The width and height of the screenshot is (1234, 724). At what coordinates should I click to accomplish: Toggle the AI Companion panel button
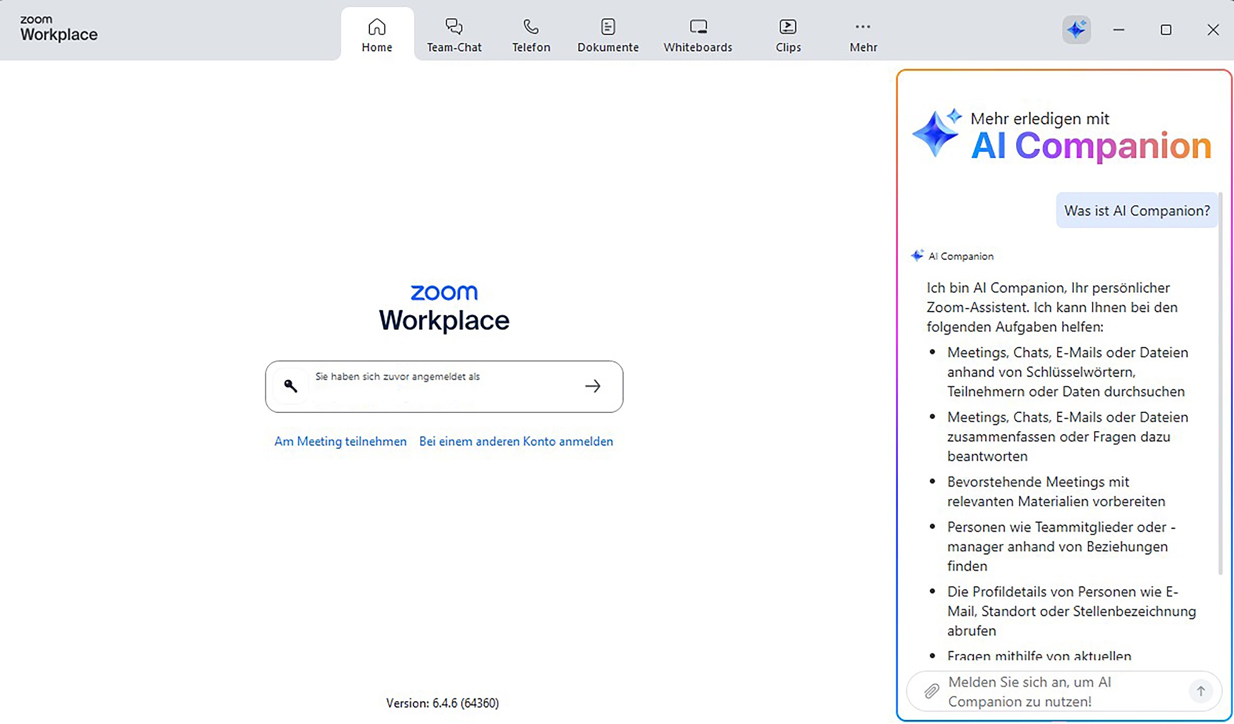pyautogui.click(x=1076, y=30)
